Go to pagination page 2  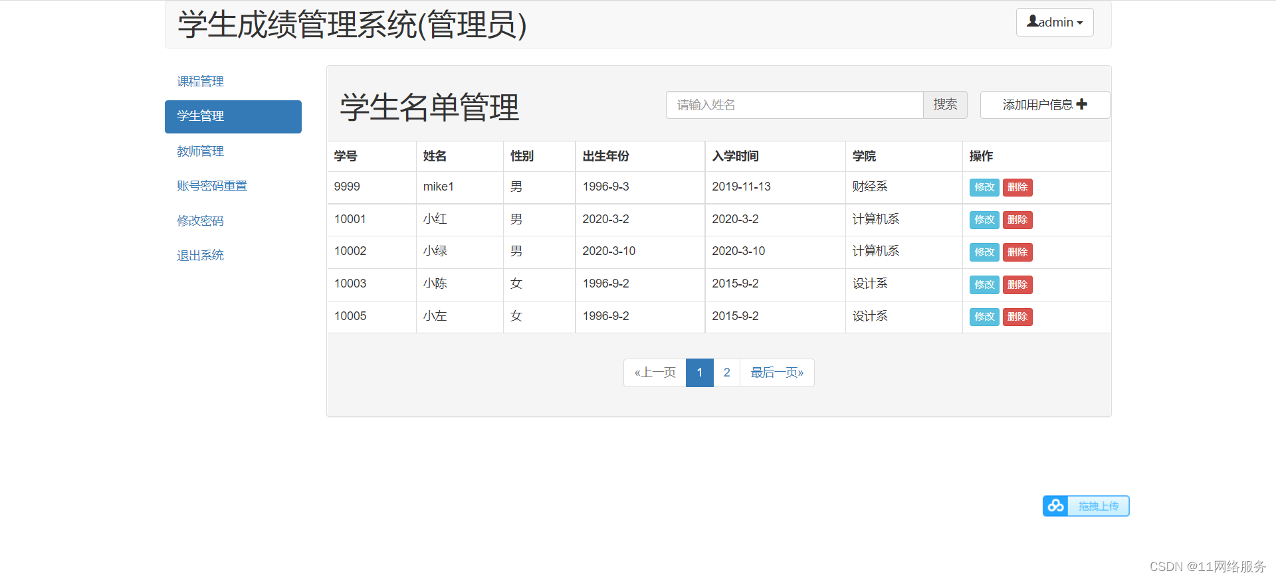click(727, 372)
